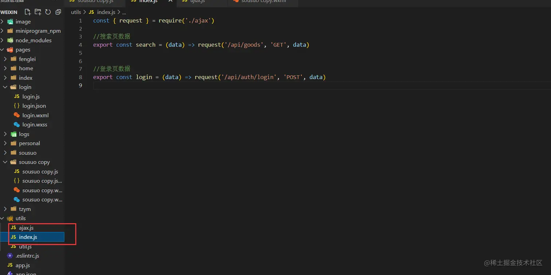Image resolution: width=551 pixels, height=275 pixels.
Task: Collapse the WEIXIN project root header
Action: point(9,12)
